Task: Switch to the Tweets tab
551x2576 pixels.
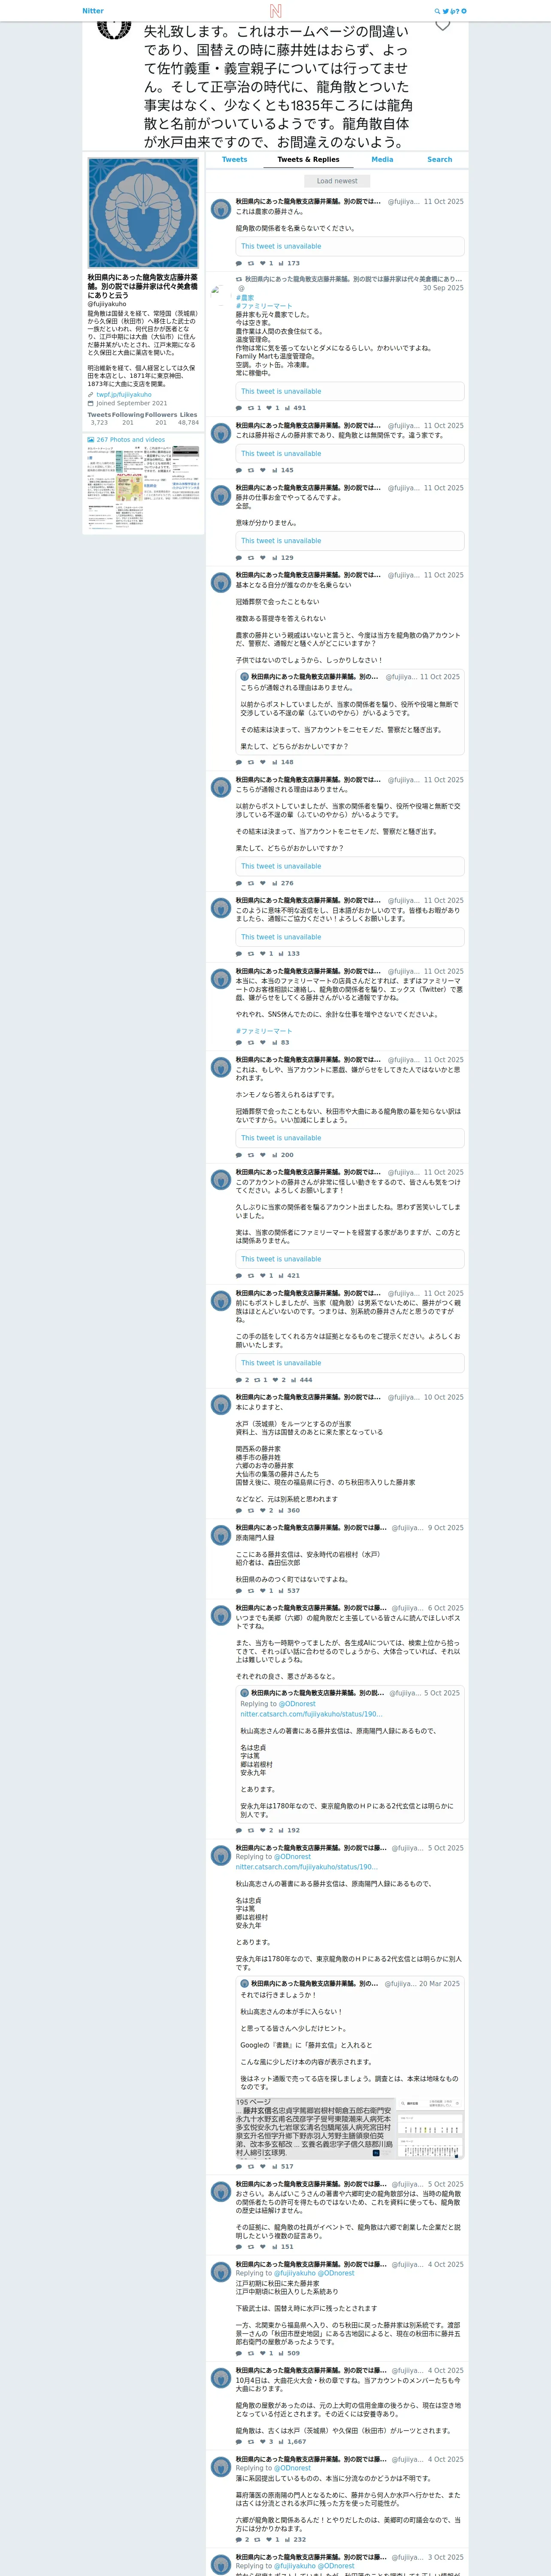Action: click(x=235, y=160)
